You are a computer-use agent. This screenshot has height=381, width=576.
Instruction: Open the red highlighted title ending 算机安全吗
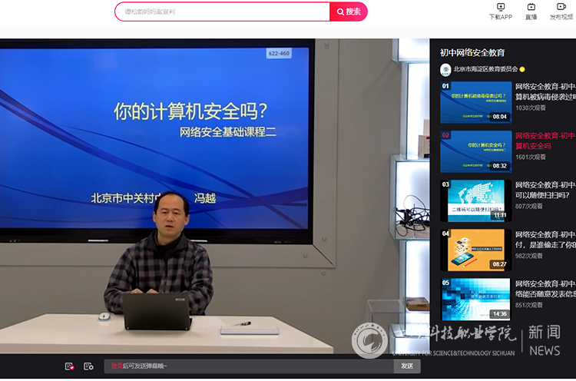(545, 141)
